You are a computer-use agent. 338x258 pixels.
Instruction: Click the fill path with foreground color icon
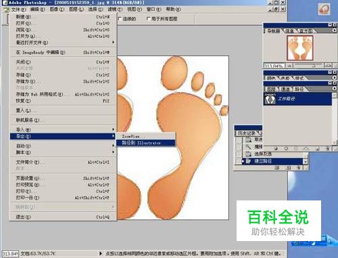[276, 148]
